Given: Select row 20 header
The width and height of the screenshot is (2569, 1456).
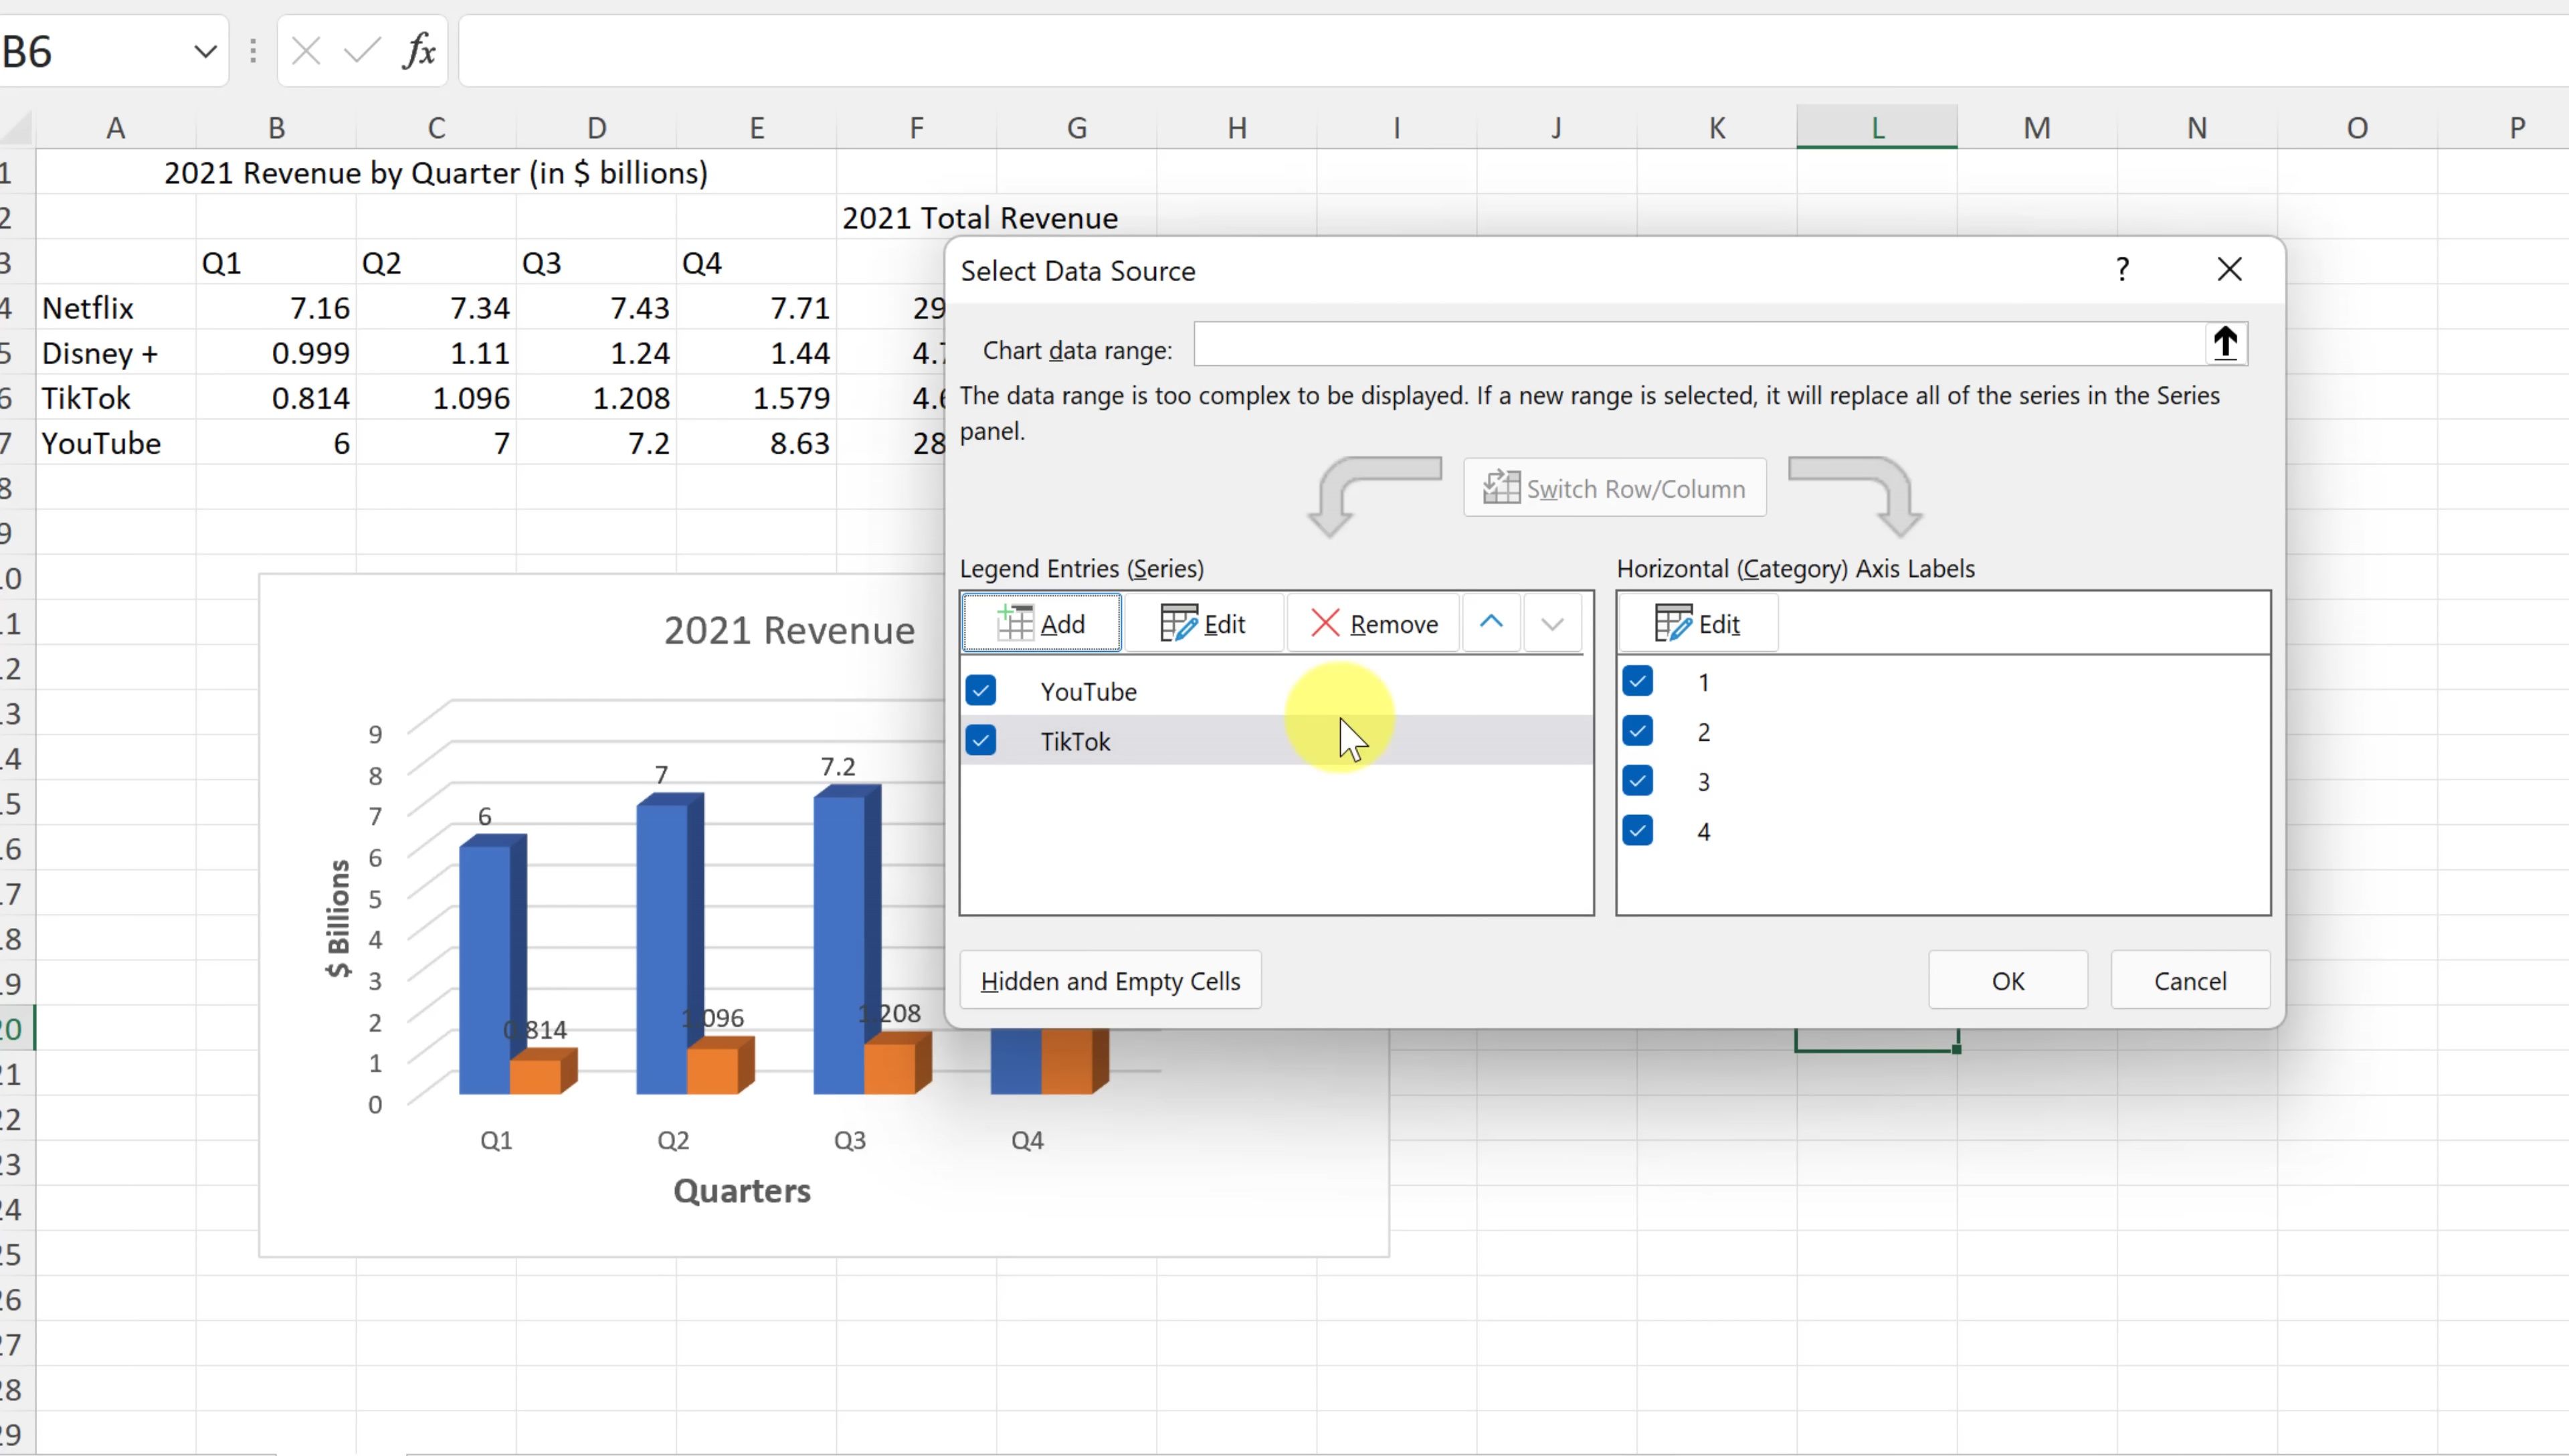Looking at the screenshot, I should [17, 1028].
